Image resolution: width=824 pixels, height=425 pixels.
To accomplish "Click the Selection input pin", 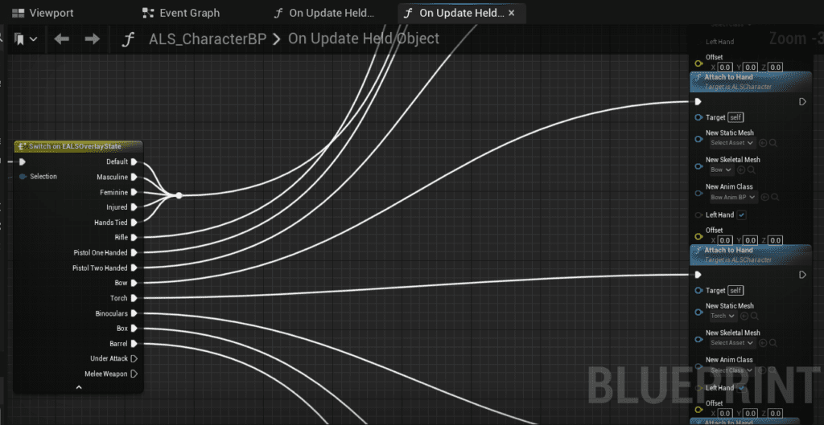I will [23, 177].
